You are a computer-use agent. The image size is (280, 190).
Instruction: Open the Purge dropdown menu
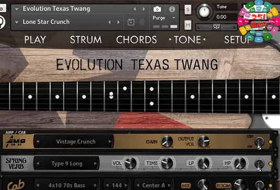coord(174,18)
